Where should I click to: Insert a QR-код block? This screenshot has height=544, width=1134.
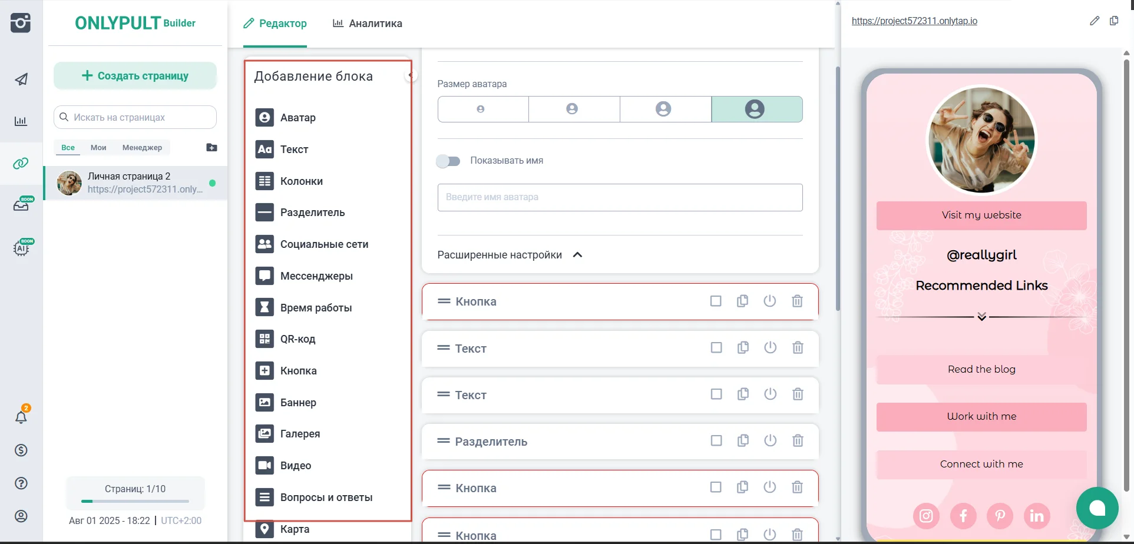click(x=286, y=339)
